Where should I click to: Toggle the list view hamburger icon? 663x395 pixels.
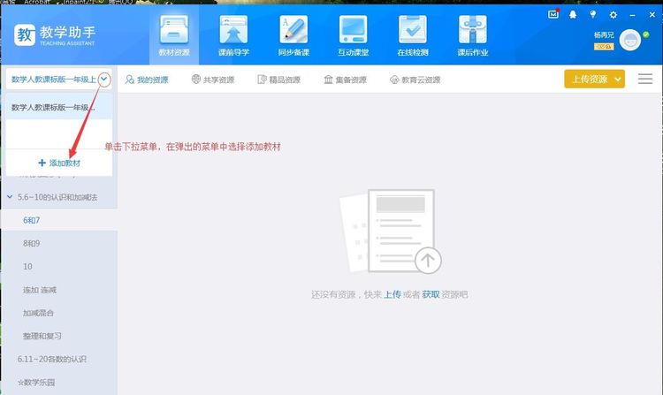click(644, 80)
